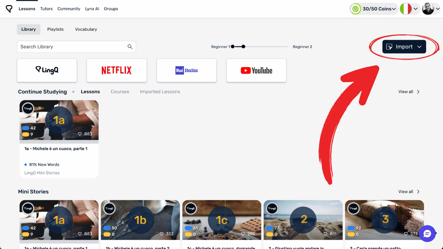Open the lesson 2 thumbnail
The height and width of the screenshot is (249, 443).
303,220
